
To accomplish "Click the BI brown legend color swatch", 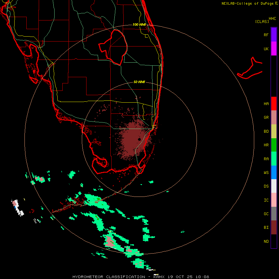I will (x=274, y=228).
